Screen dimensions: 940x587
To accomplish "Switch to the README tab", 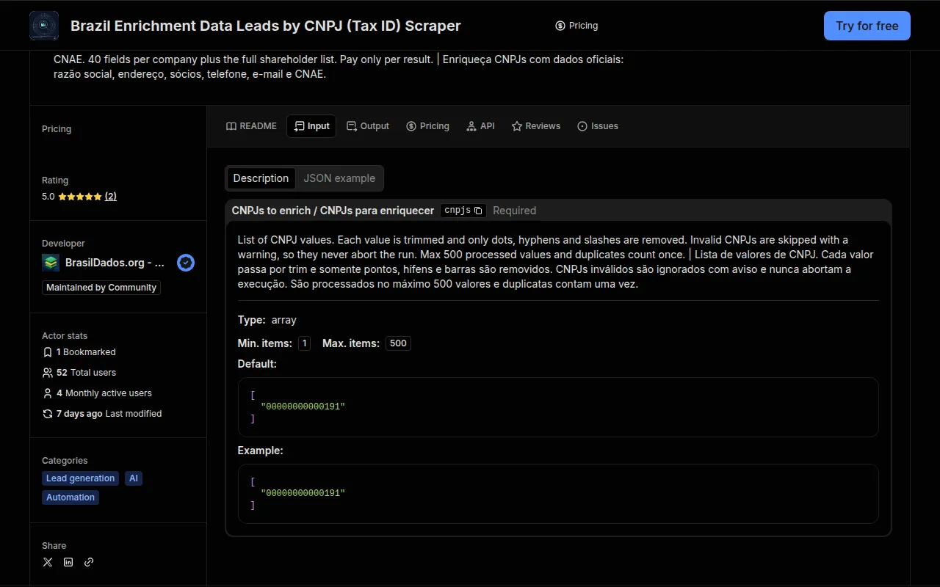I will (x=251, y=126).
